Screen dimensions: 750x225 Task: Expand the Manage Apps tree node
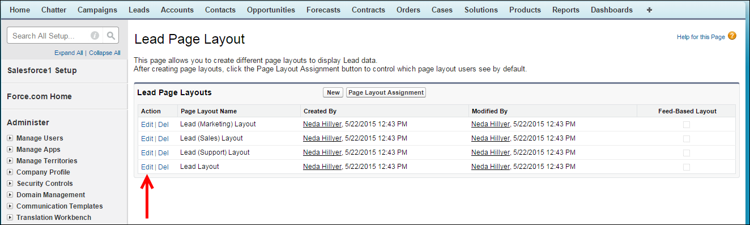click(x=10, y=150)
